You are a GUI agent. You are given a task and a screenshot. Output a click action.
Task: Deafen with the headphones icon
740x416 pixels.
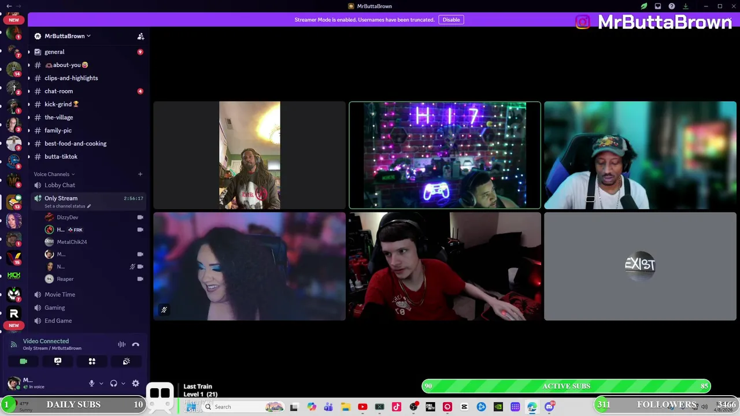pos(113,383)
